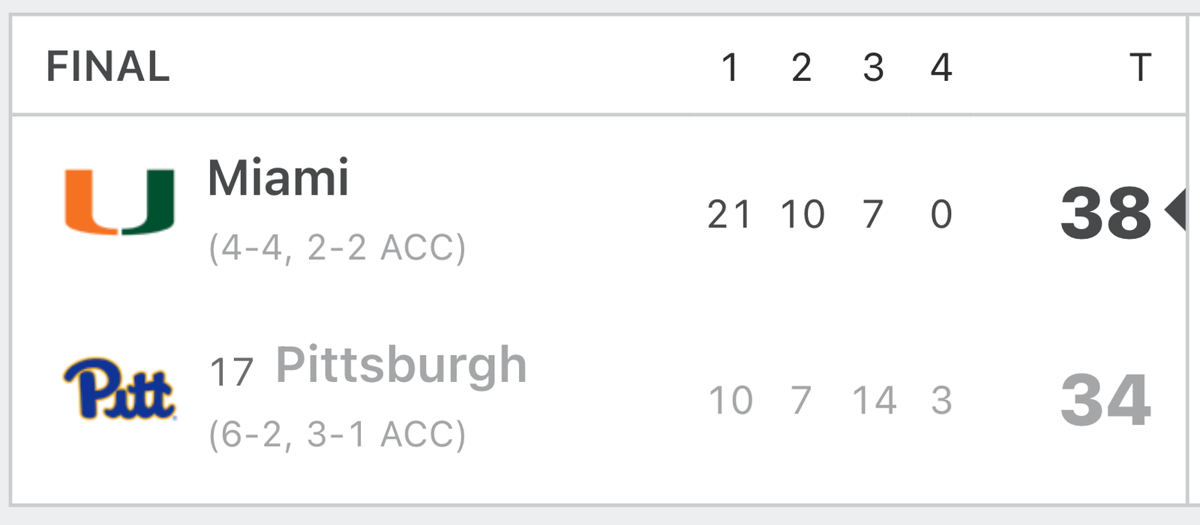
Task: Click the Miami Hurricanes U logo
Action: pos(120,202)
